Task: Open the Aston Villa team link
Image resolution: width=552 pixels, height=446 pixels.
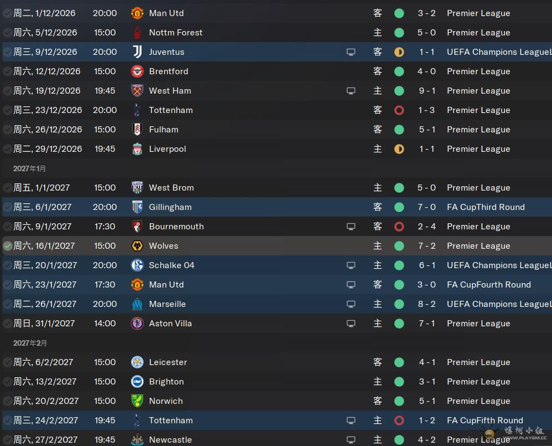Action: click(170, 324)
